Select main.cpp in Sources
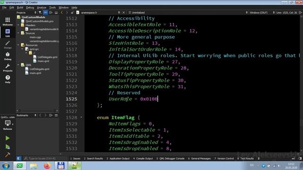 35,37
